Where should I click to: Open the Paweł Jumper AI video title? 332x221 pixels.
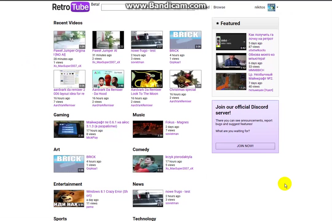coord(105,51)
